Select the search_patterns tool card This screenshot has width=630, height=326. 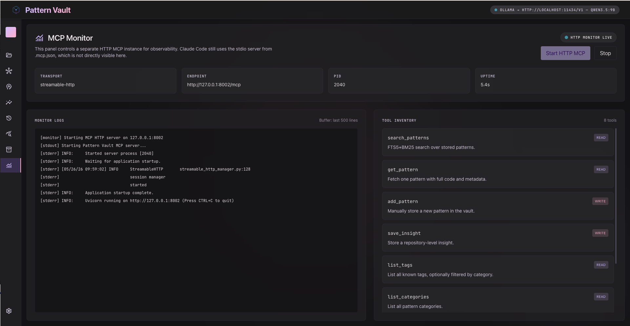coord(498,142)
